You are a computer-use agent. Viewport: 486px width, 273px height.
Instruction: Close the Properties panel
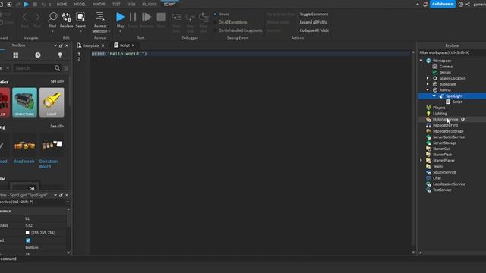(x=66, y=196)
